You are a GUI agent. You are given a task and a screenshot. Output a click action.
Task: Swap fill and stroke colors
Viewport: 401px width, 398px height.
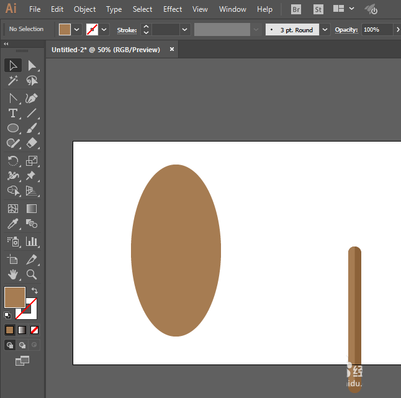click(x=35, y=290)
